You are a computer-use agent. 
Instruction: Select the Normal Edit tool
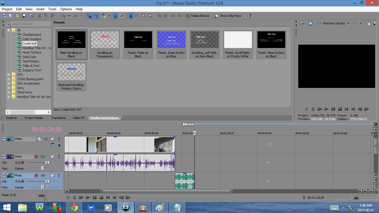130,16
